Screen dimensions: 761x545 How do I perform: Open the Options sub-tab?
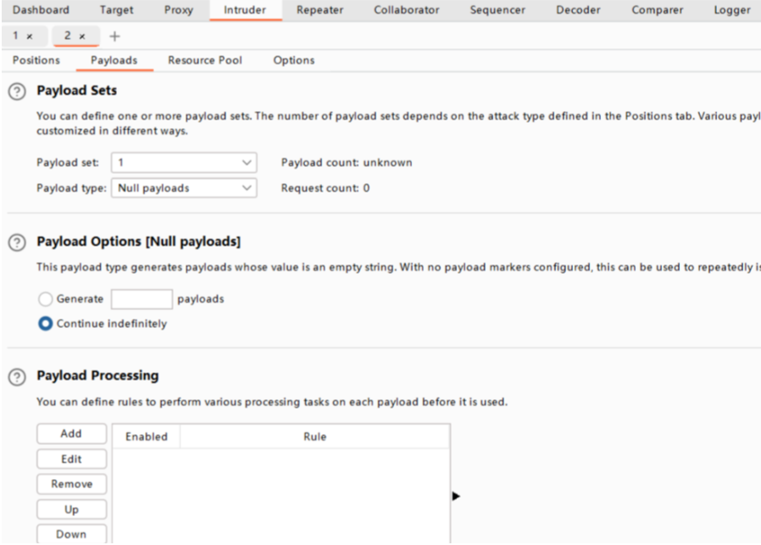tap(293, 60)
